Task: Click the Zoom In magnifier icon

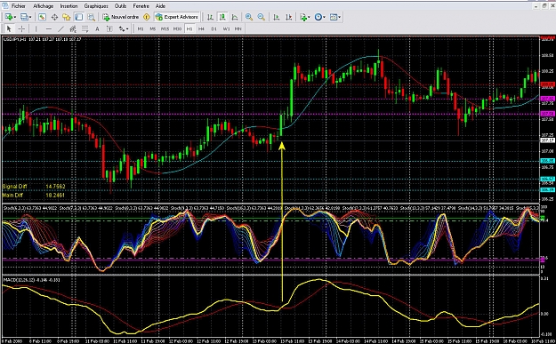Action: (x=249, y=17)
